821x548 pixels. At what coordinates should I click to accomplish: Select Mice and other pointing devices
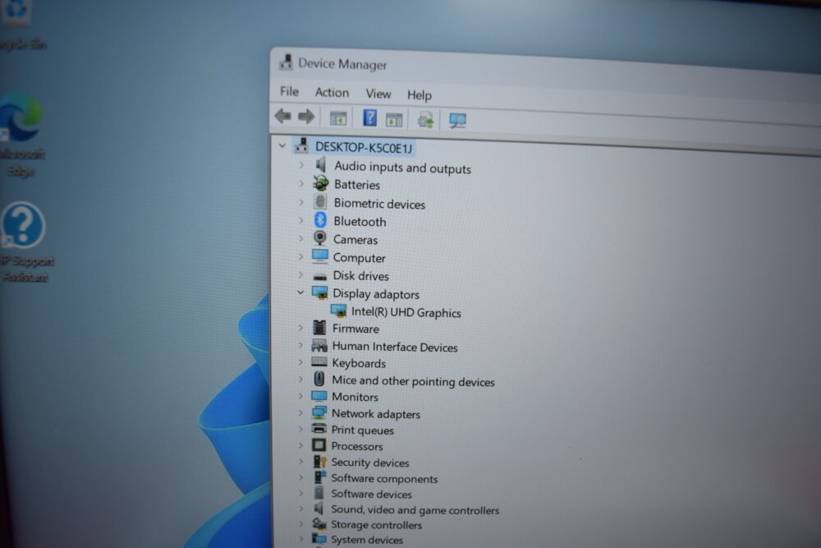413,381
